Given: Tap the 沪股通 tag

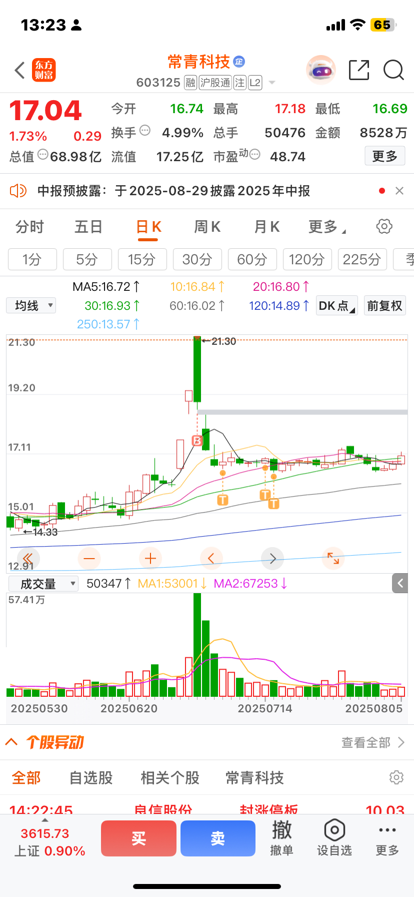Looking at the screenshot, I should [x=215, y=83].
